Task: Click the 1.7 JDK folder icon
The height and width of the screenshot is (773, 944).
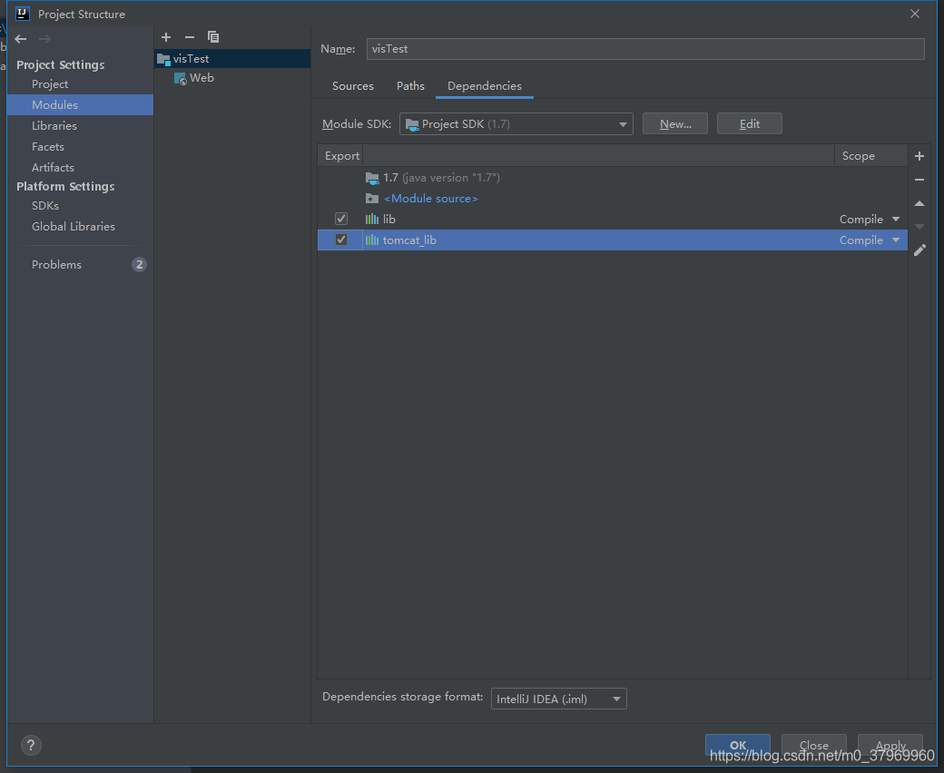Action: pyautogui.click(x=372, y=178)
